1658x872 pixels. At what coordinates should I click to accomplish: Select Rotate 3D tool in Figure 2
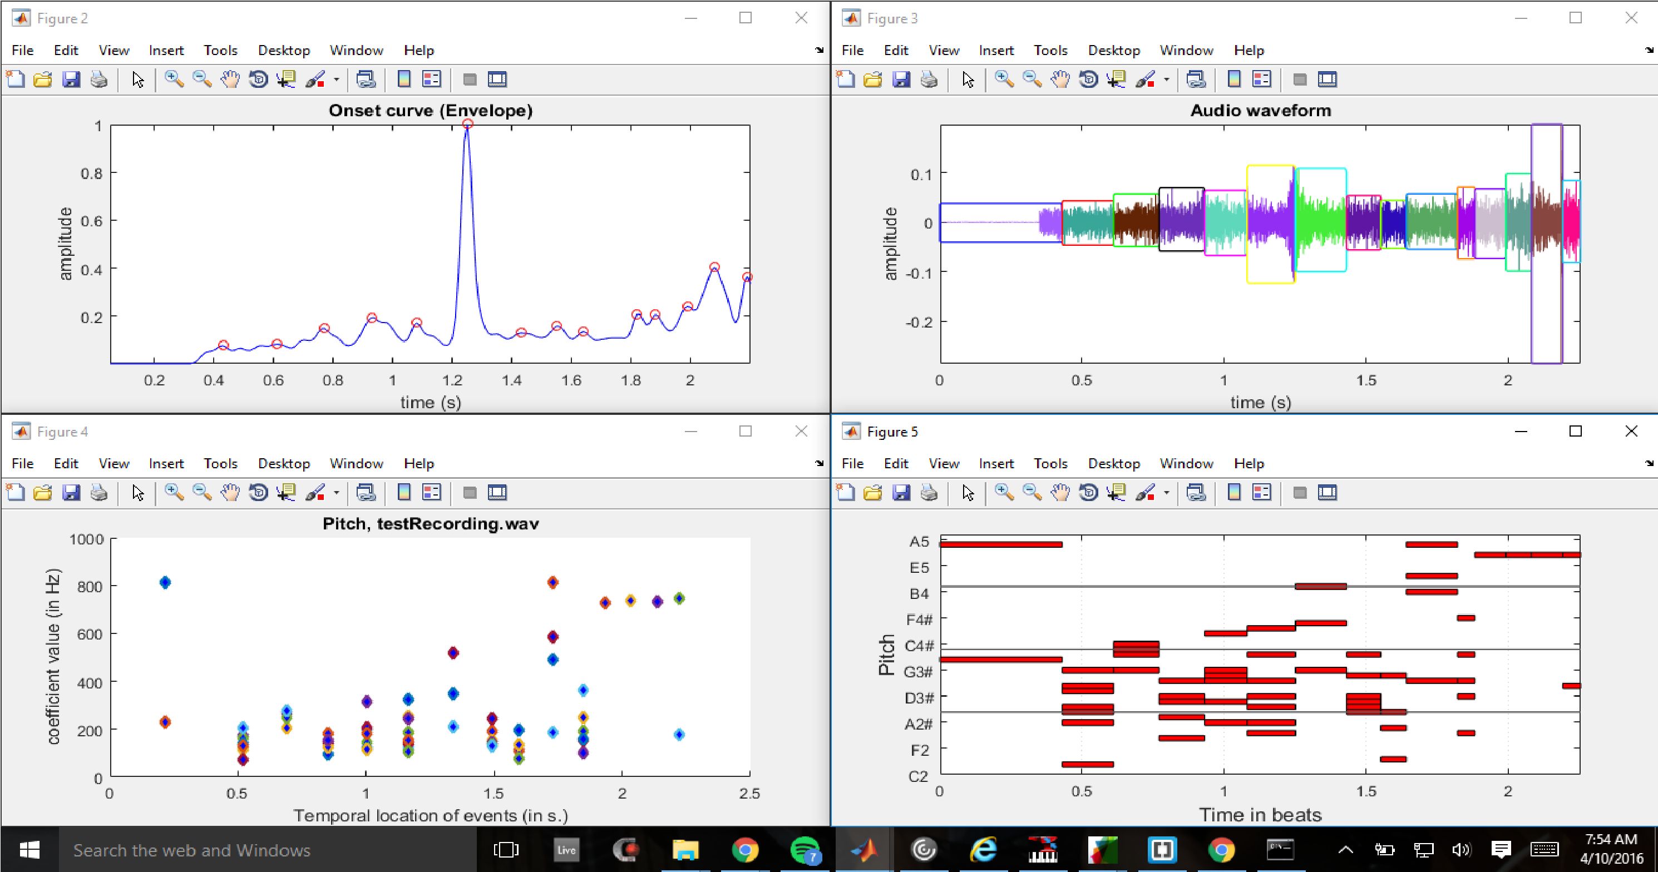click(258, 79)
